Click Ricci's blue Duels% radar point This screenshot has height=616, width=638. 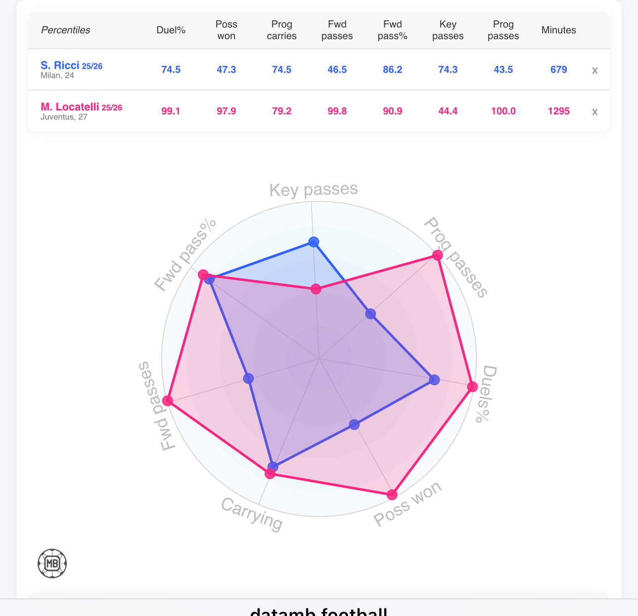tap(434, 380)
